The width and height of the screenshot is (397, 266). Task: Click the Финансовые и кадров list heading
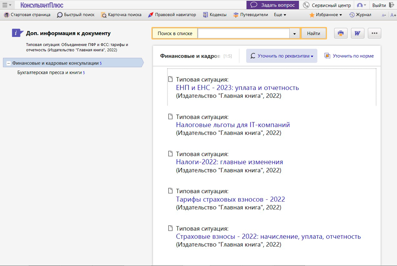coord(190,56)
